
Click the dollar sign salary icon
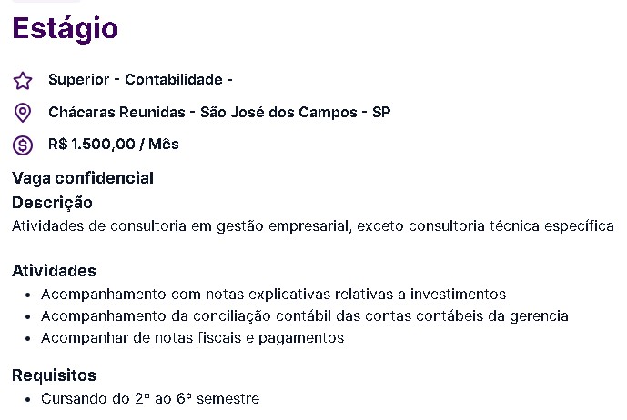(x=23, y=145)
